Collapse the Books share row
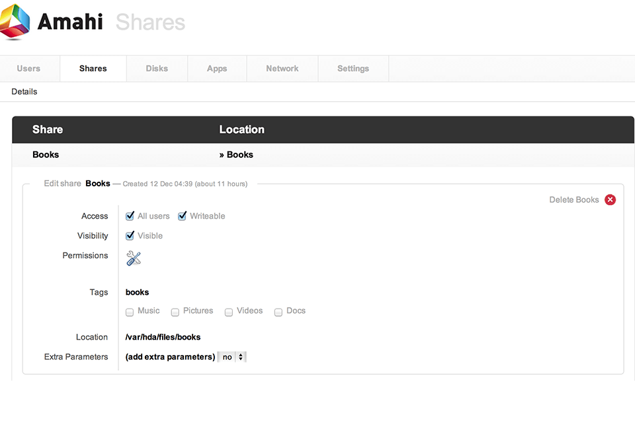 pyautogui.click(x=46, y=155)
